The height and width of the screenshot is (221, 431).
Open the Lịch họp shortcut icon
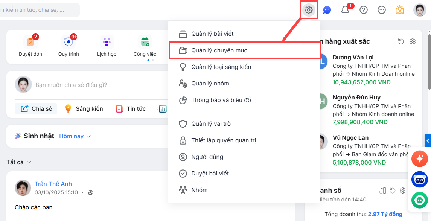(x=107, y=42)
